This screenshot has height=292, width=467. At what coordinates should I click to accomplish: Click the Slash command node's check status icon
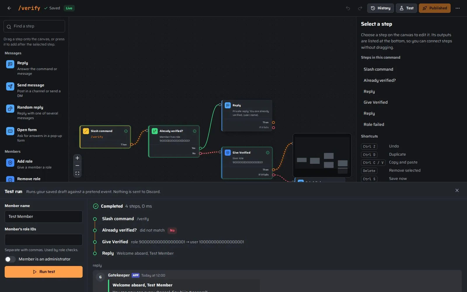click(126, 131)
